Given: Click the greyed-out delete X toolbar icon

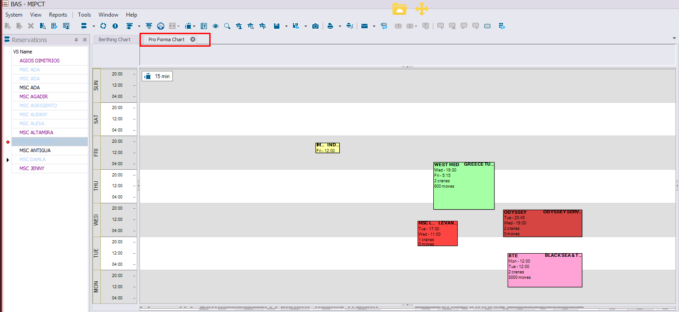Looking at the screenshot, I should click(x=31, y=26).
